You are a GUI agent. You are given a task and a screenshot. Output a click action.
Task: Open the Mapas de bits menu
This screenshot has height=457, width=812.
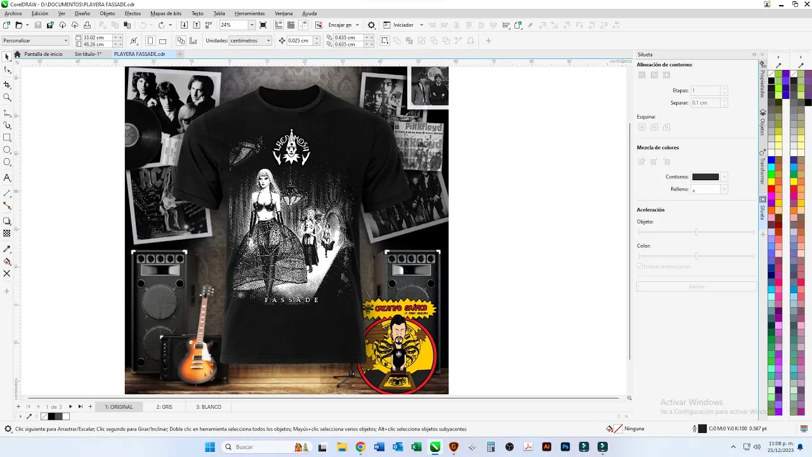(x=166, y=13)
